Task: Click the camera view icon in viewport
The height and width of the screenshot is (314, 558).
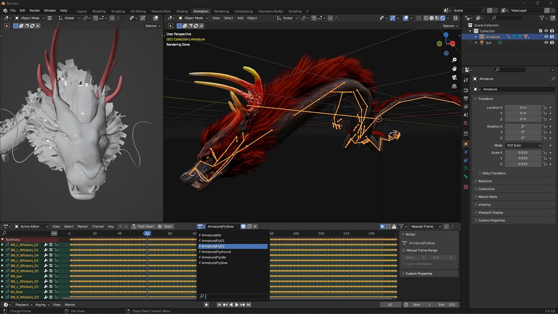Action: click(454, 77)
